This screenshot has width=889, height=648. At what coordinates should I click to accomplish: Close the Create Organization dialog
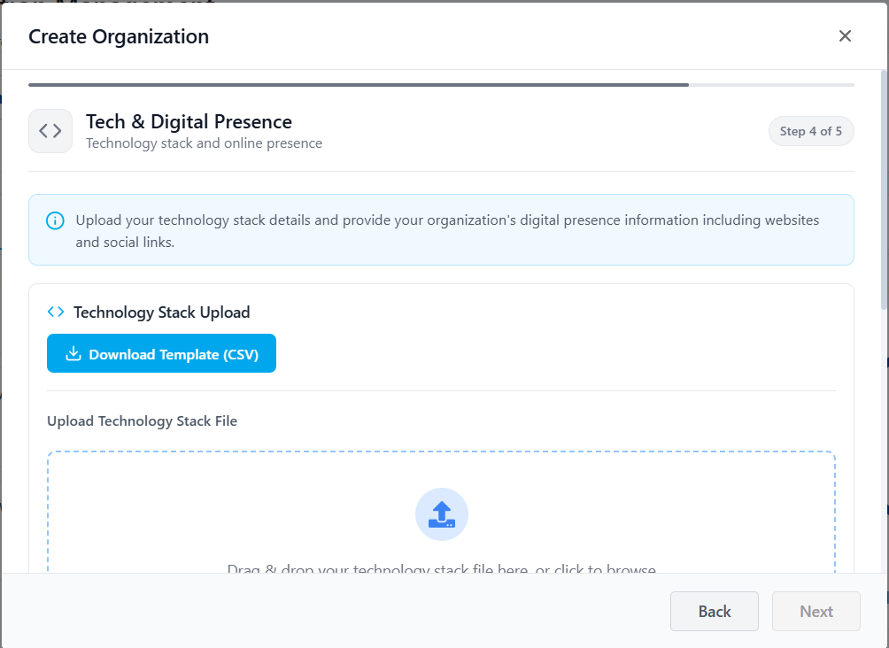(x=845, y=35)
